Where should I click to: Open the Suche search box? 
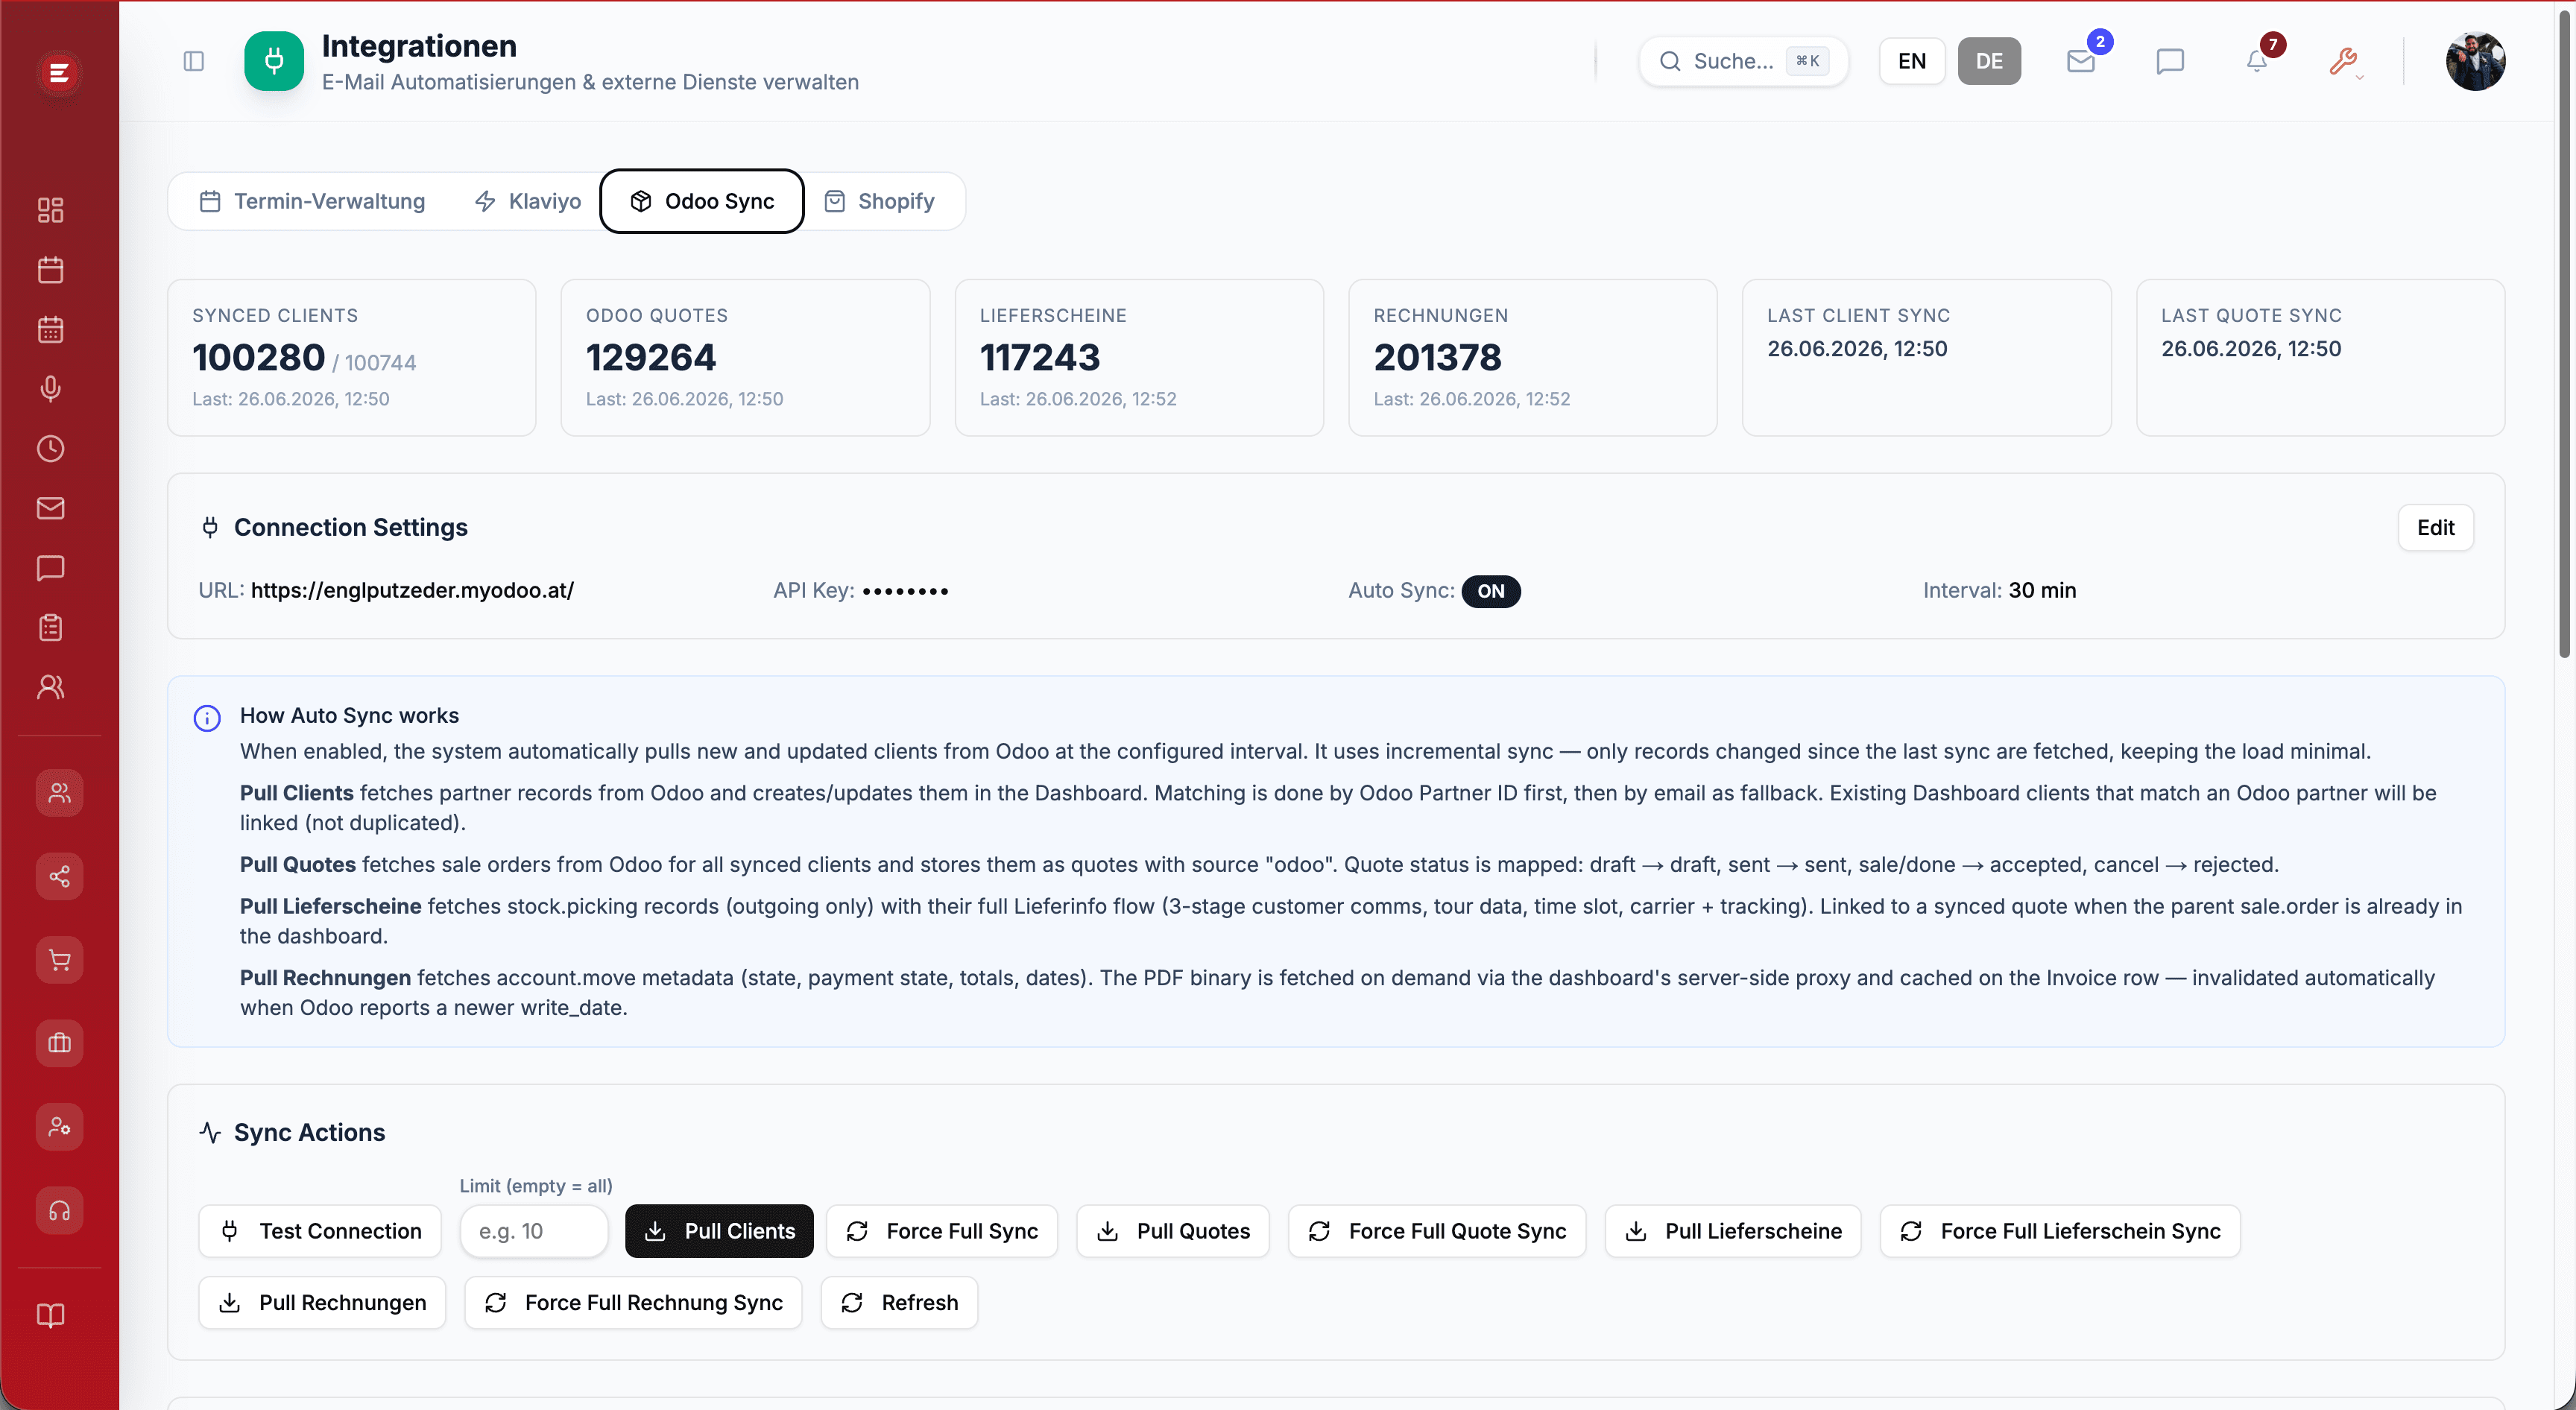point(1743,61)
